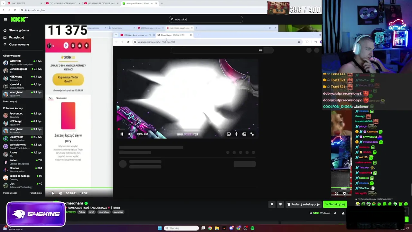
Task: Open the Classybeef recommended channel
Action: coord(22,138)
